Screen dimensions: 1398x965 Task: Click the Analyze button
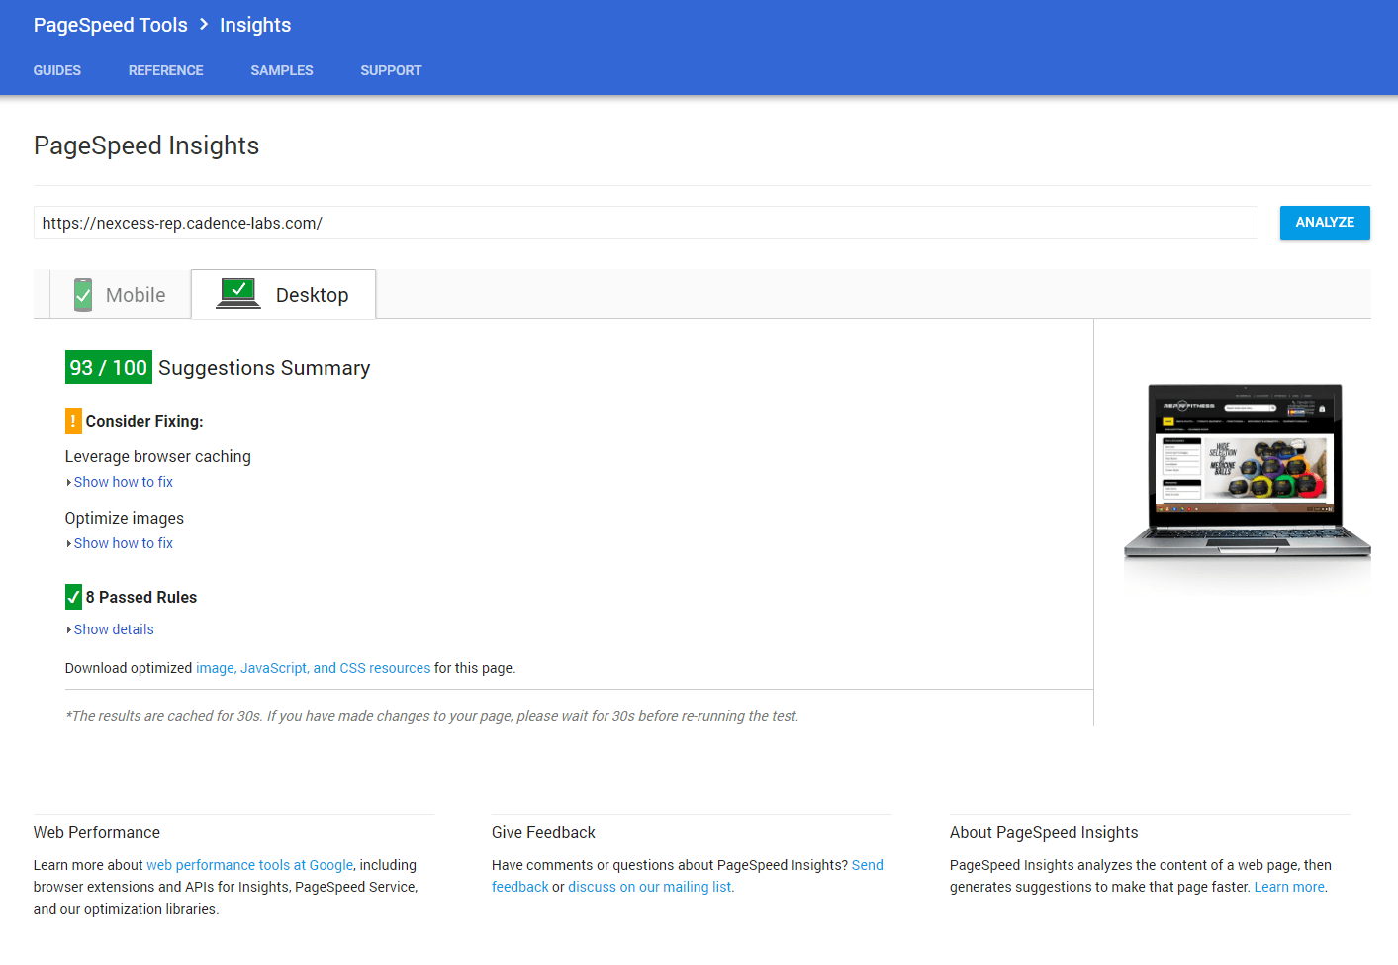coord(1325,222)
